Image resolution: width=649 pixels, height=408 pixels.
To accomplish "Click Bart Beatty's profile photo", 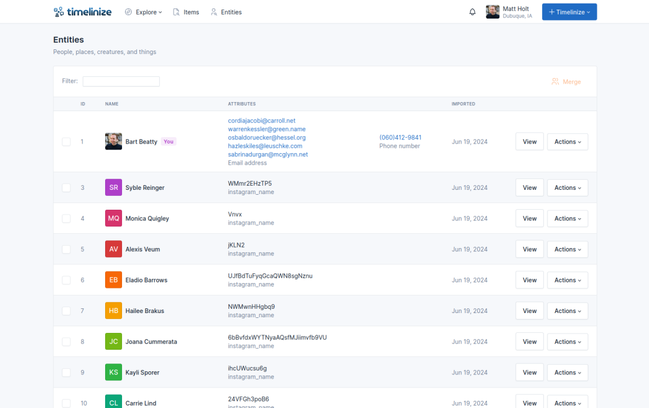I will point(114,142).
